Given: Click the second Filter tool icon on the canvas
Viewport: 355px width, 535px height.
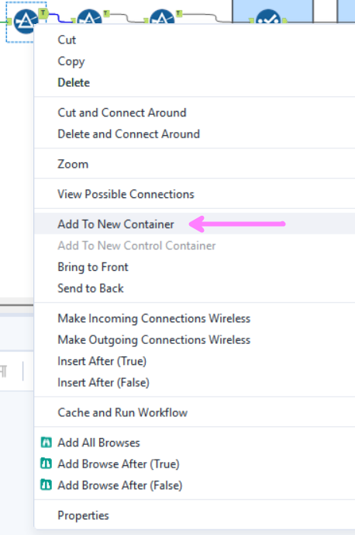Looking at the screenshot, I should (x=89, y=17).
